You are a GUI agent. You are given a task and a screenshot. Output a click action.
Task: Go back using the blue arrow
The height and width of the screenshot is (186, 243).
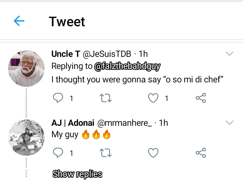(19, 22)
